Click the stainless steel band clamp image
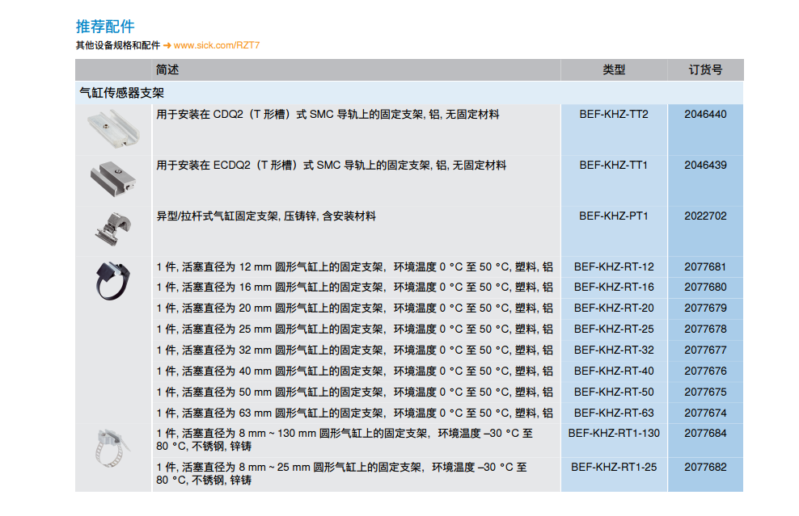 [x=112, y=448]
